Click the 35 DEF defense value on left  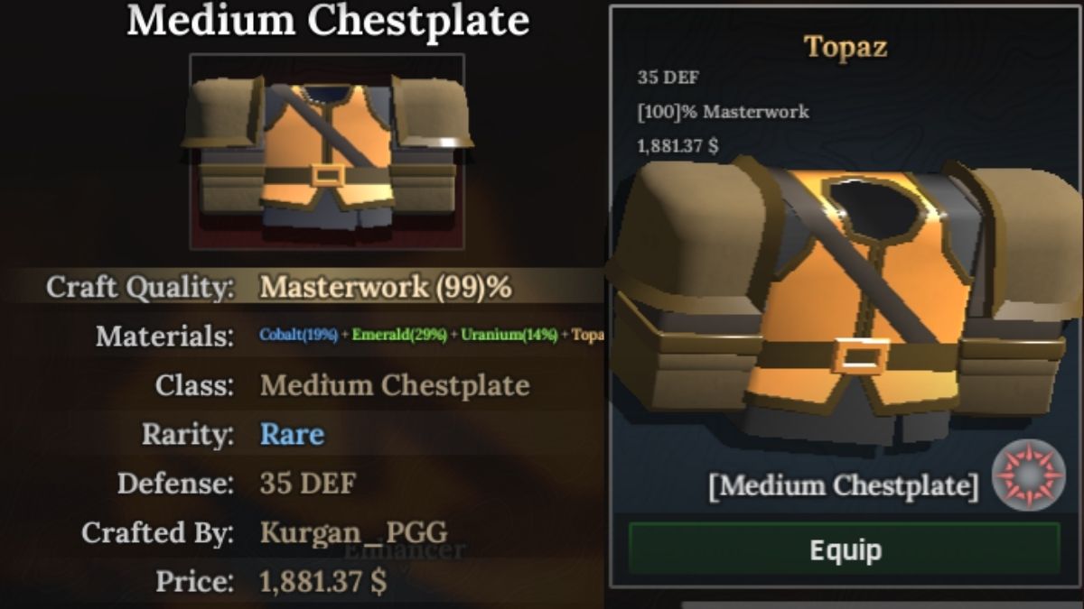[308, 483]
